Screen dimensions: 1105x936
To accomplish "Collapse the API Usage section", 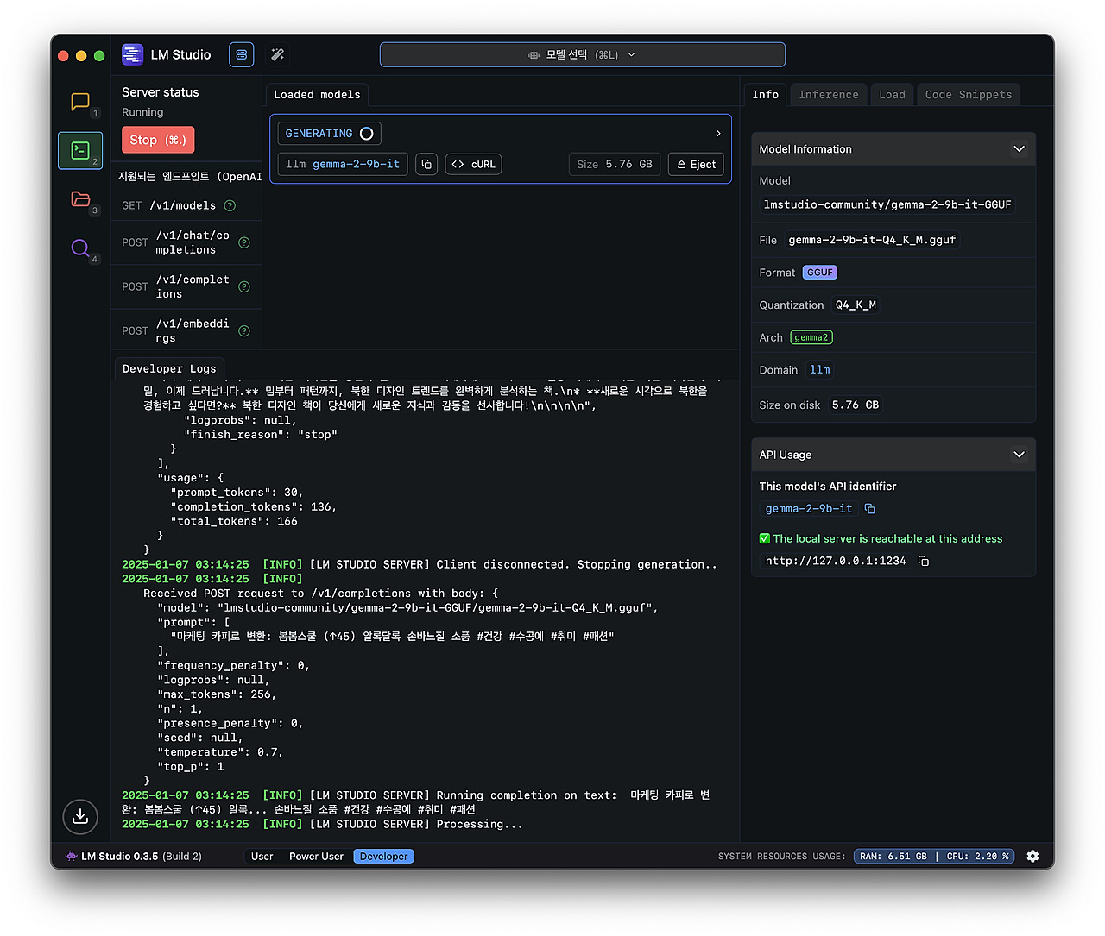I will (1019, 455).
